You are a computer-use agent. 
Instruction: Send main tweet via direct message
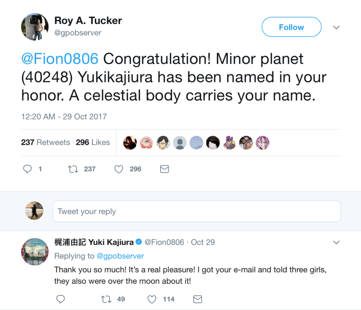click(164, 169)
